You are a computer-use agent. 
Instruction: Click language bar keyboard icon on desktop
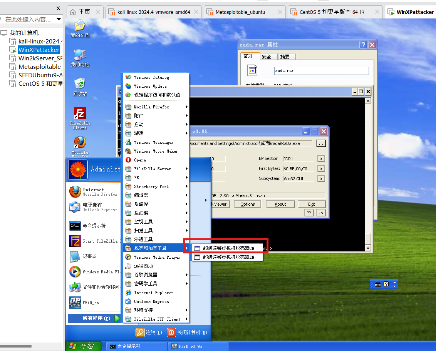pos(378,284)
